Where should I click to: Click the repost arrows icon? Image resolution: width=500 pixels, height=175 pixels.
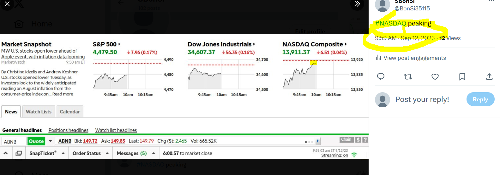tap(408, 76)
